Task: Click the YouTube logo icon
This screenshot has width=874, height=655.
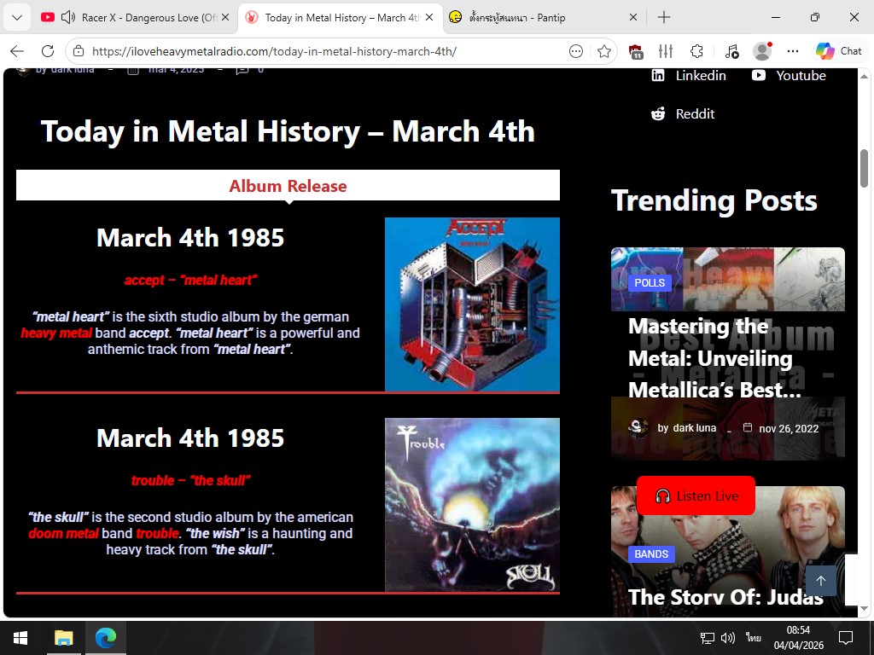Action: coord(759,75)
